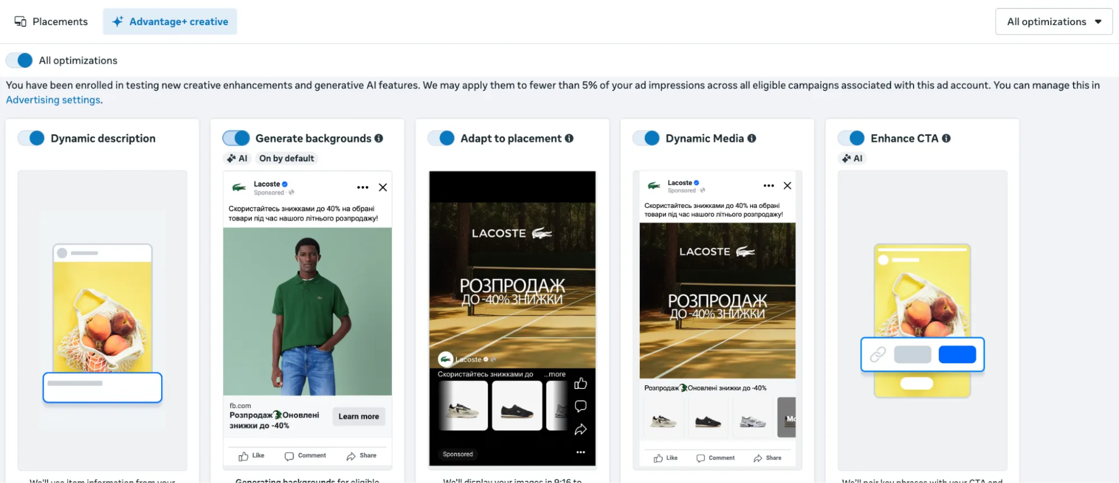Click info icon beside Enhance CTA

pos(946,138)
